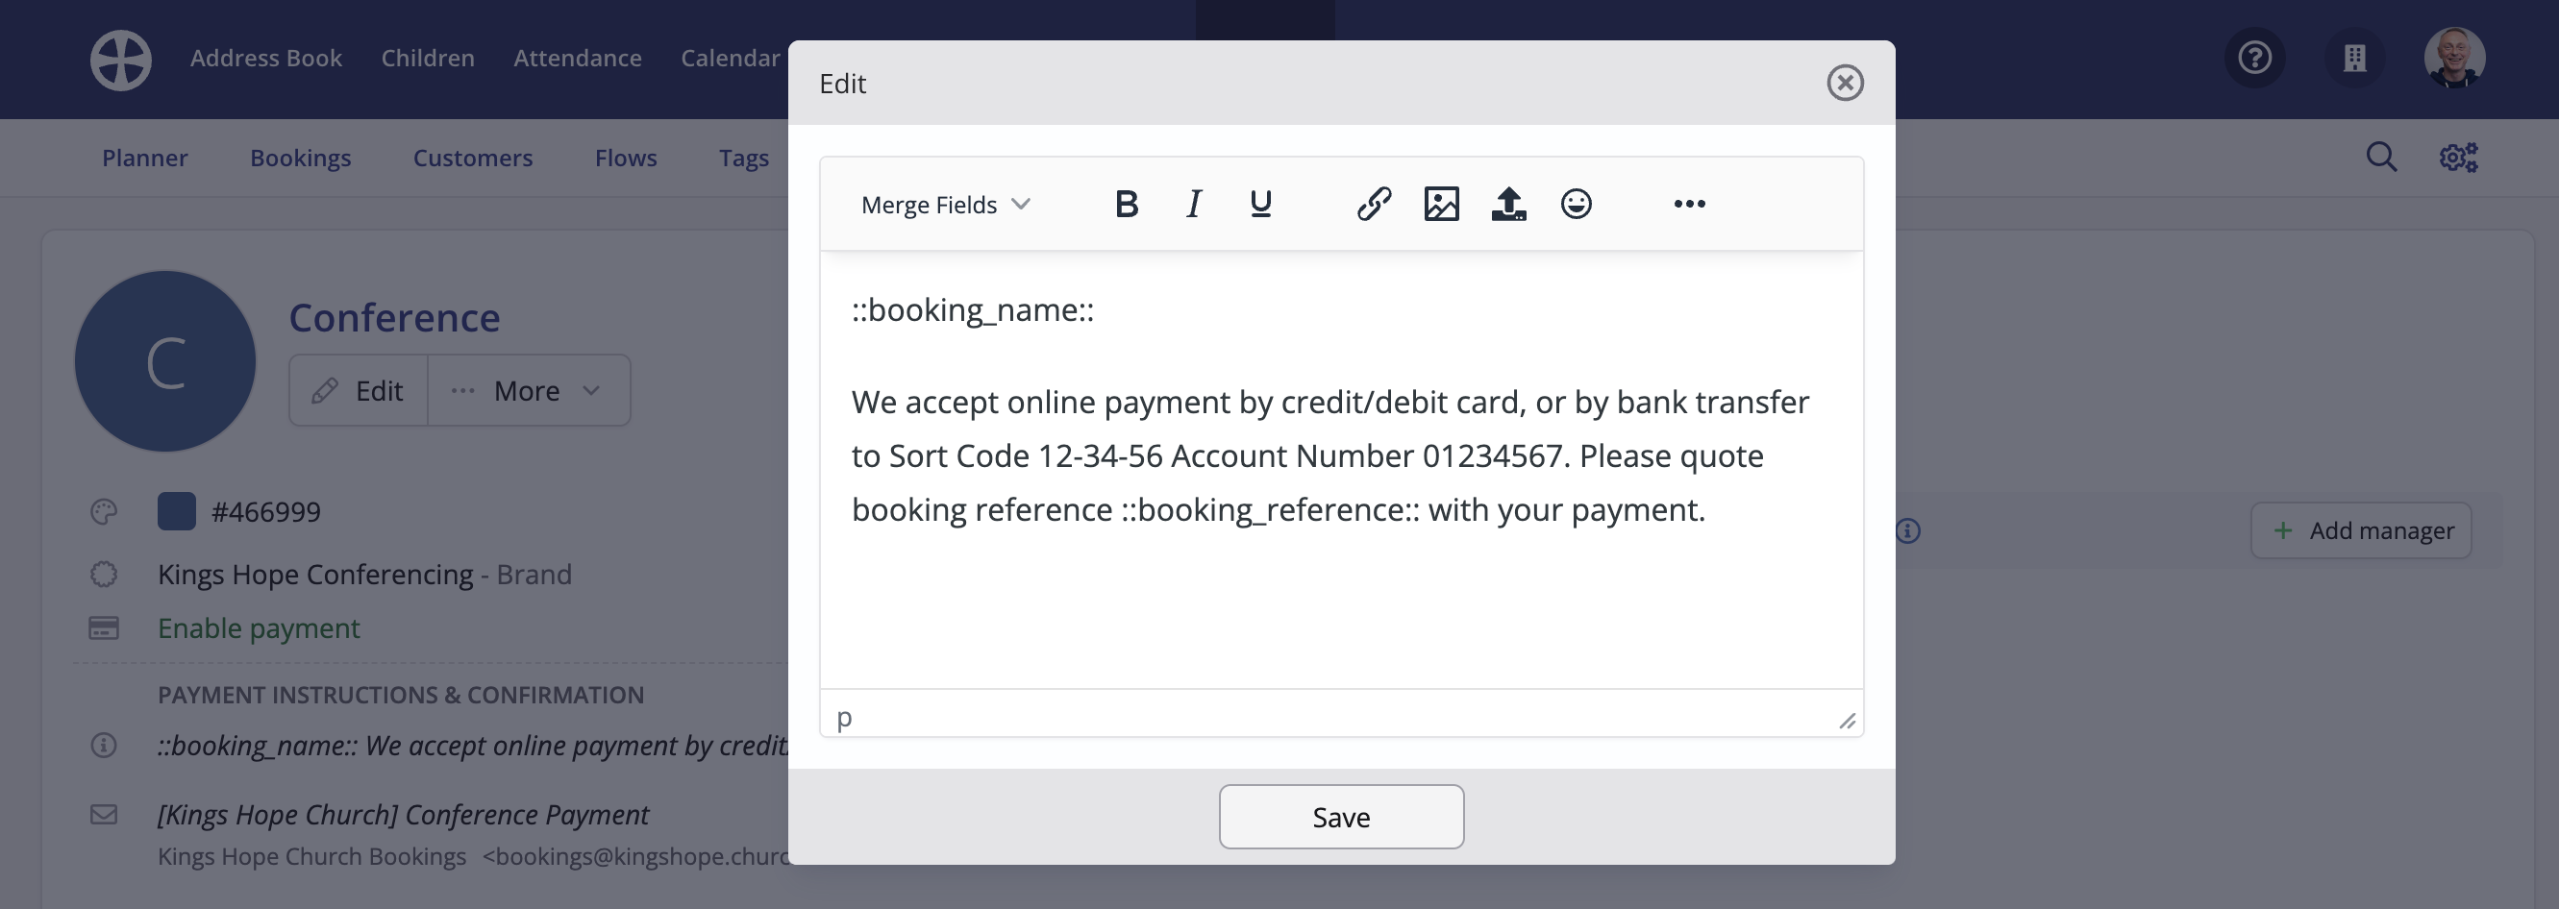
Task: Open the user profile avatar
Action: 2454,58
